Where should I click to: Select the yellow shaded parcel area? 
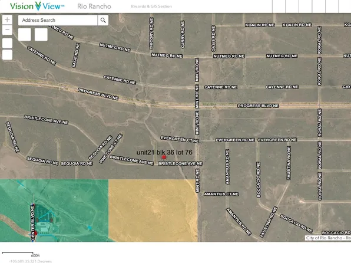click(x=153, y=211)
